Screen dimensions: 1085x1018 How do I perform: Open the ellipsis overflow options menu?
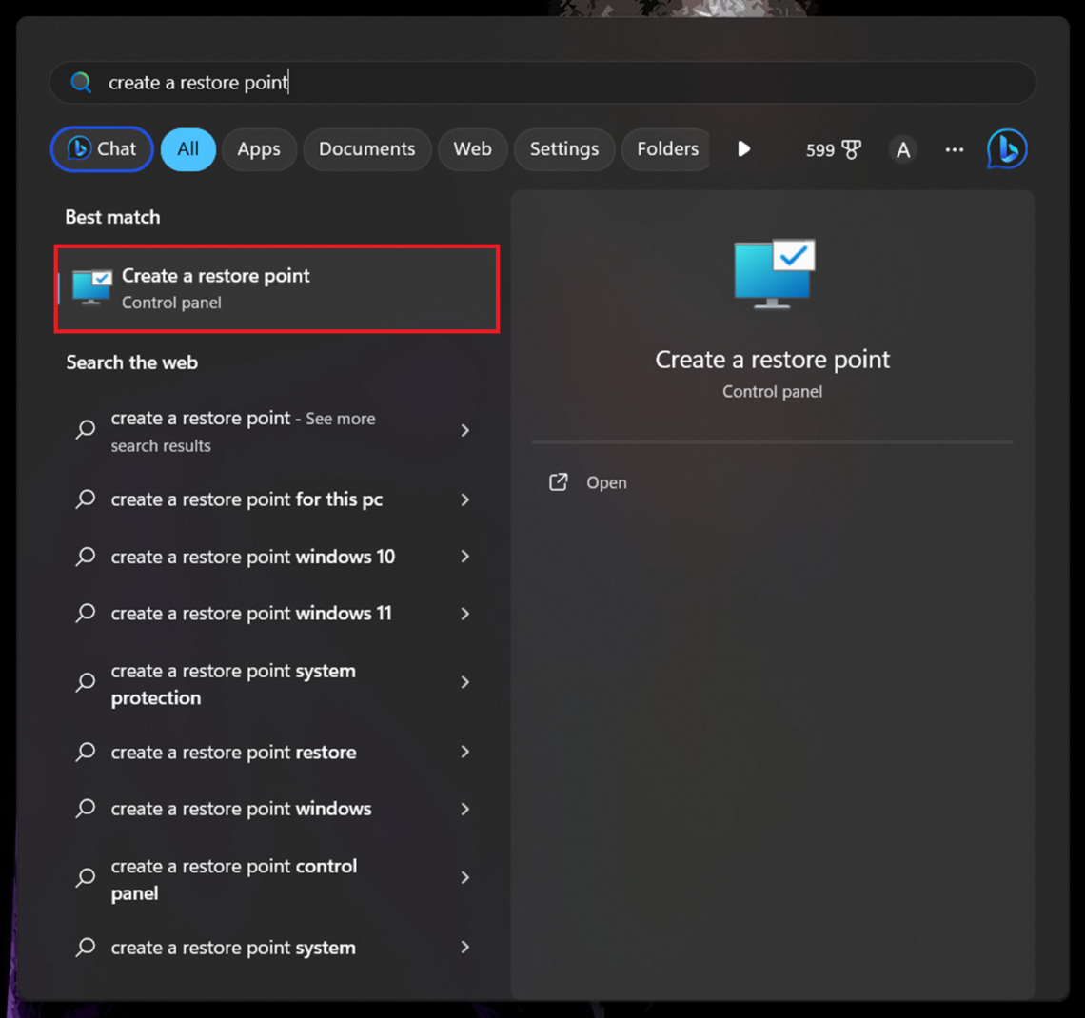pos(954,148)
